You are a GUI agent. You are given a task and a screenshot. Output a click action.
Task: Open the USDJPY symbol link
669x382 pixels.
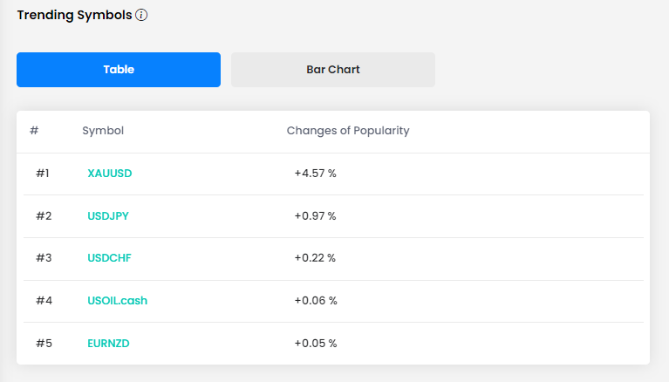(x=108, y=216)
